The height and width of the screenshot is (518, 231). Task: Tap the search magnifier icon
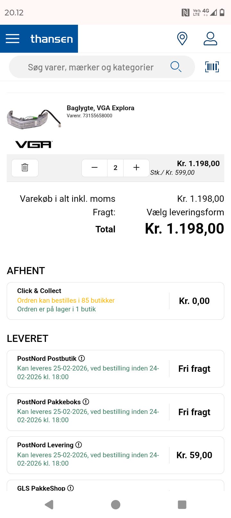tap(176, 67)
